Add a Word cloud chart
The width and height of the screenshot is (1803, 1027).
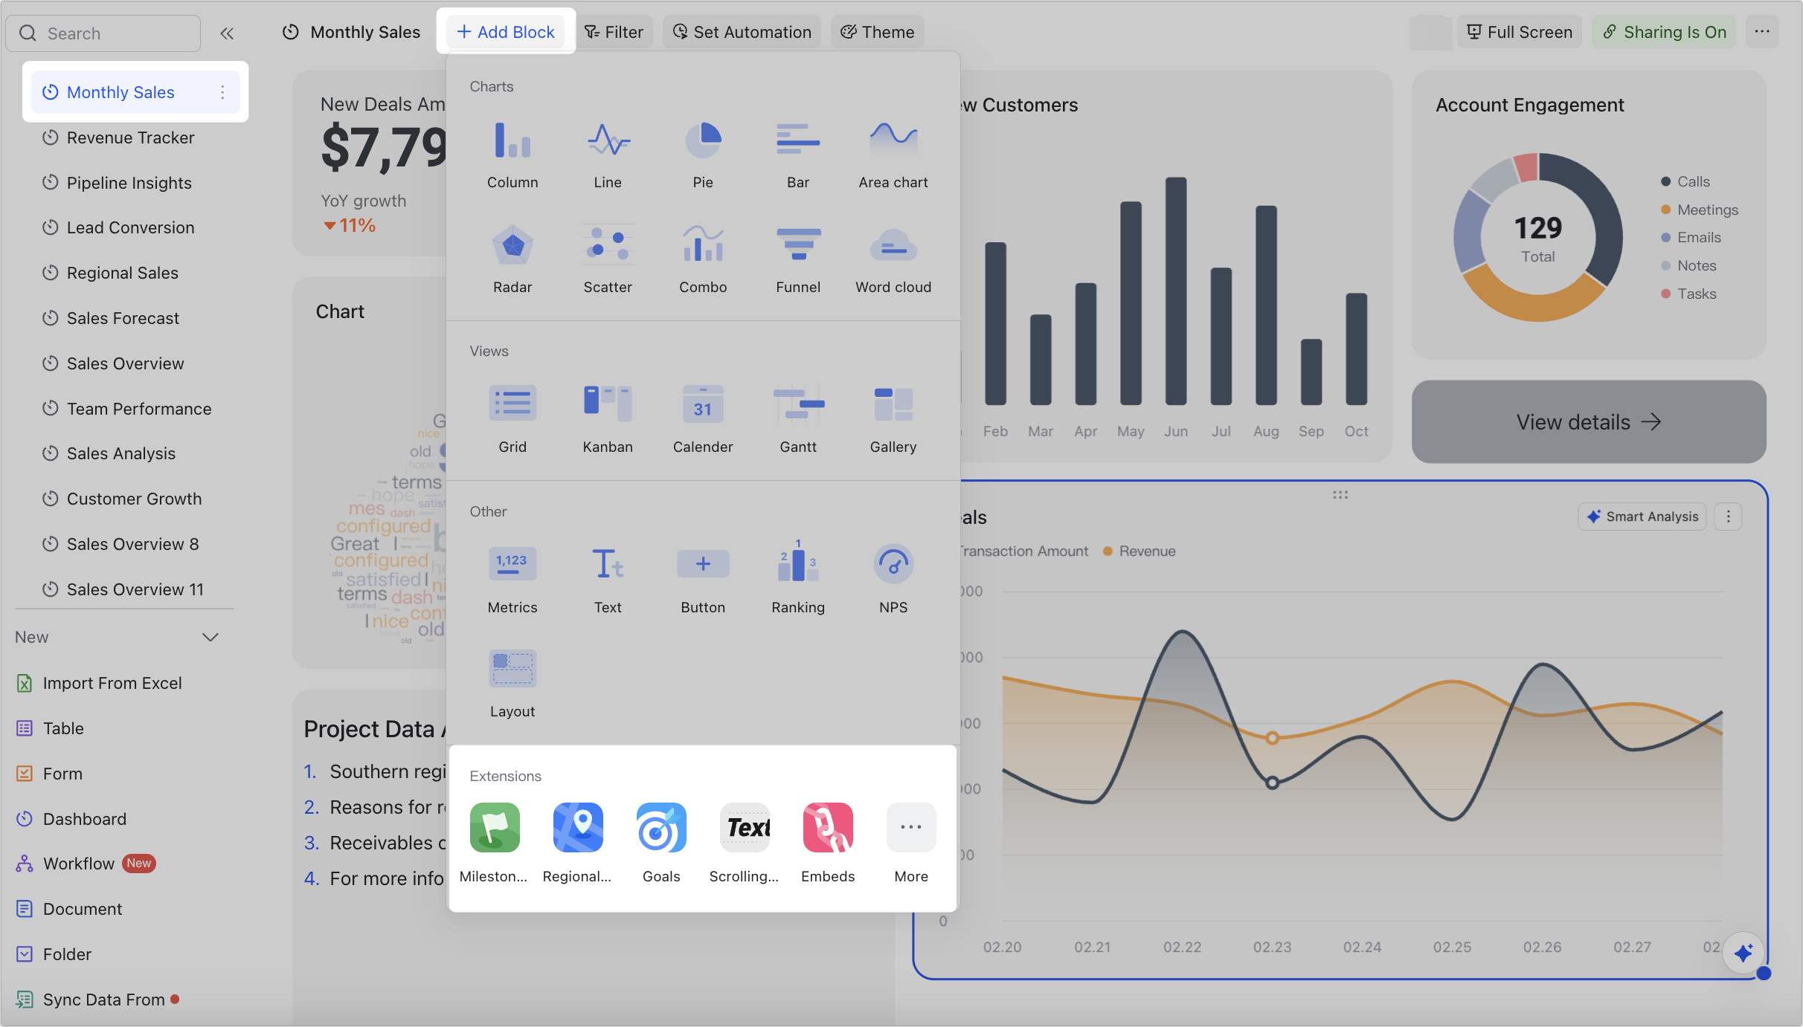coord(893,259)
